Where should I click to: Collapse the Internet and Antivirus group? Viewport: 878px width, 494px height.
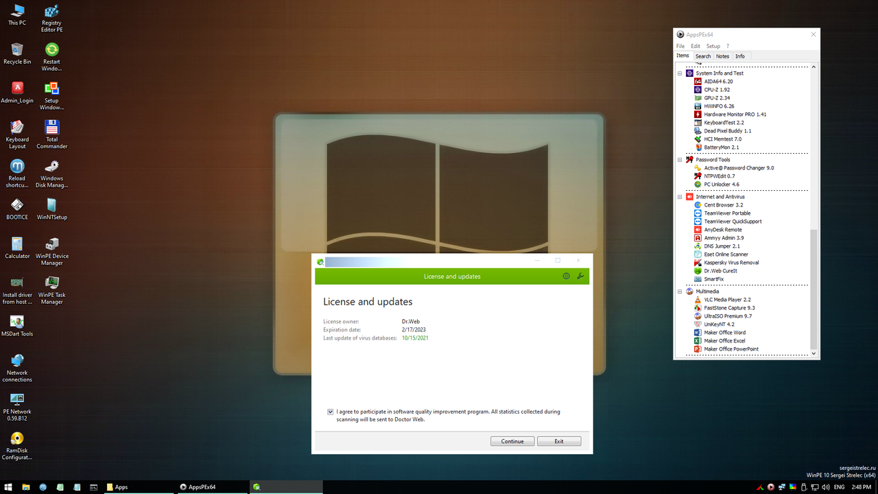(680, 196)
